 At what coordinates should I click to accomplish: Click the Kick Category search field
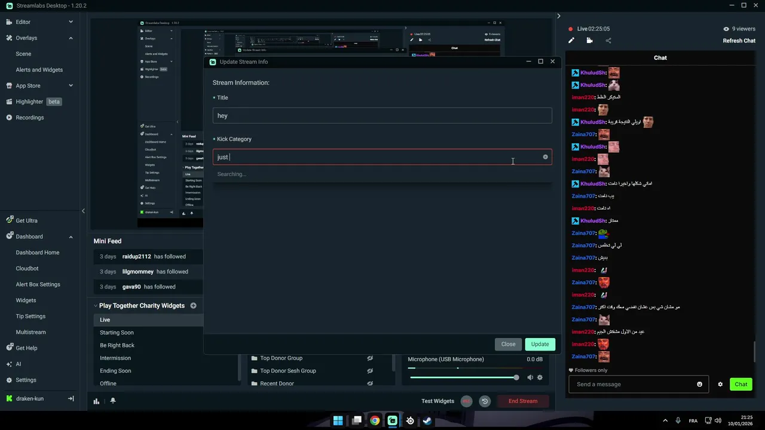coord(382,157)
